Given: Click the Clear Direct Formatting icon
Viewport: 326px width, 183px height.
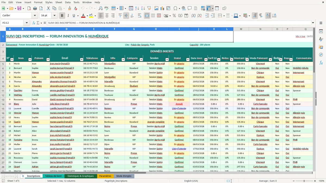Looking at the screenshot, I should 76,8.
